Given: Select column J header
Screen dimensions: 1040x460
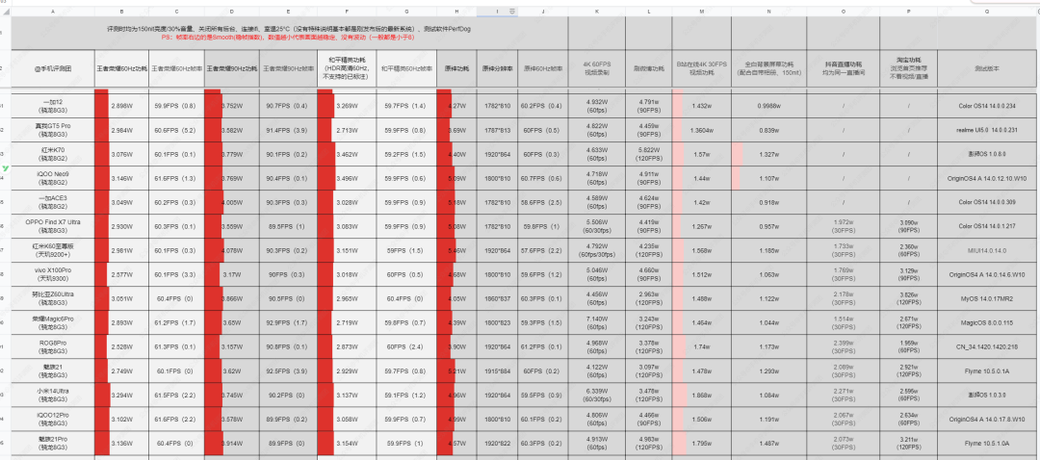Looking at the screenshot, I should pos(542,12).
